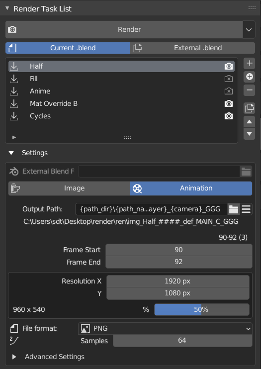Image resolution: width=261 pixels, height=369 pixels.
Task: Toggle the camera icon on Anime task
Action: [x=229, y=92]
